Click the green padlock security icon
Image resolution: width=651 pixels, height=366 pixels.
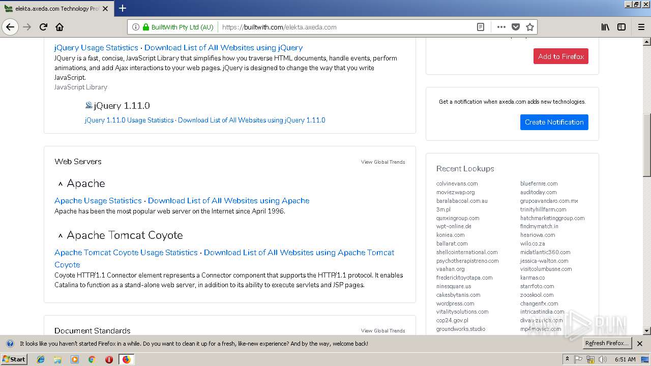coord(146,27)
